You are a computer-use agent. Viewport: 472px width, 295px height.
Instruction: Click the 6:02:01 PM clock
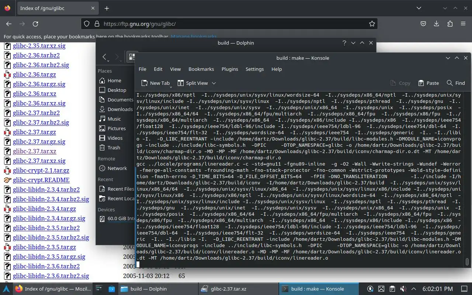click(438, 289)
